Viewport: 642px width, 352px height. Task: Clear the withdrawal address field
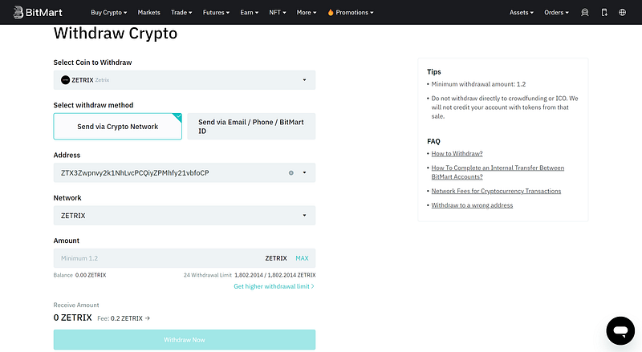pyautogui.click(x=291, y=172)
